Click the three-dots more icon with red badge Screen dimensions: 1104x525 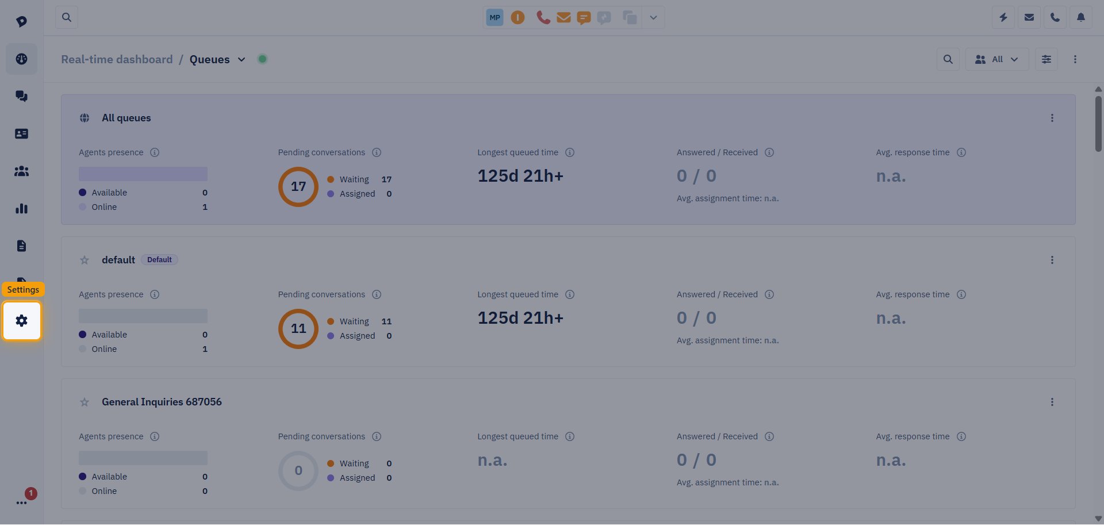22,503
